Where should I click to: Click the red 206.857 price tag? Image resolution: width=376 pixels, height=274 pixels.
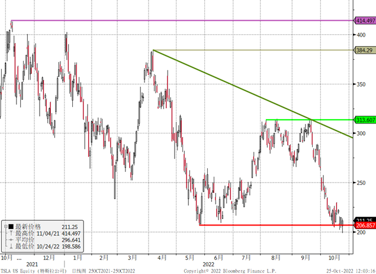pos(365,226)
